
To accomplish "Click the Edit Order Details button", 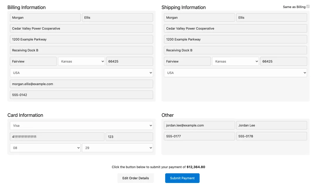I will 136,178.
